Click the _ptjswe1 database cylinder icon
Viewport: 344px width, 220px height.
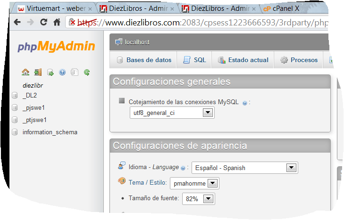click(x=15, y=120)
